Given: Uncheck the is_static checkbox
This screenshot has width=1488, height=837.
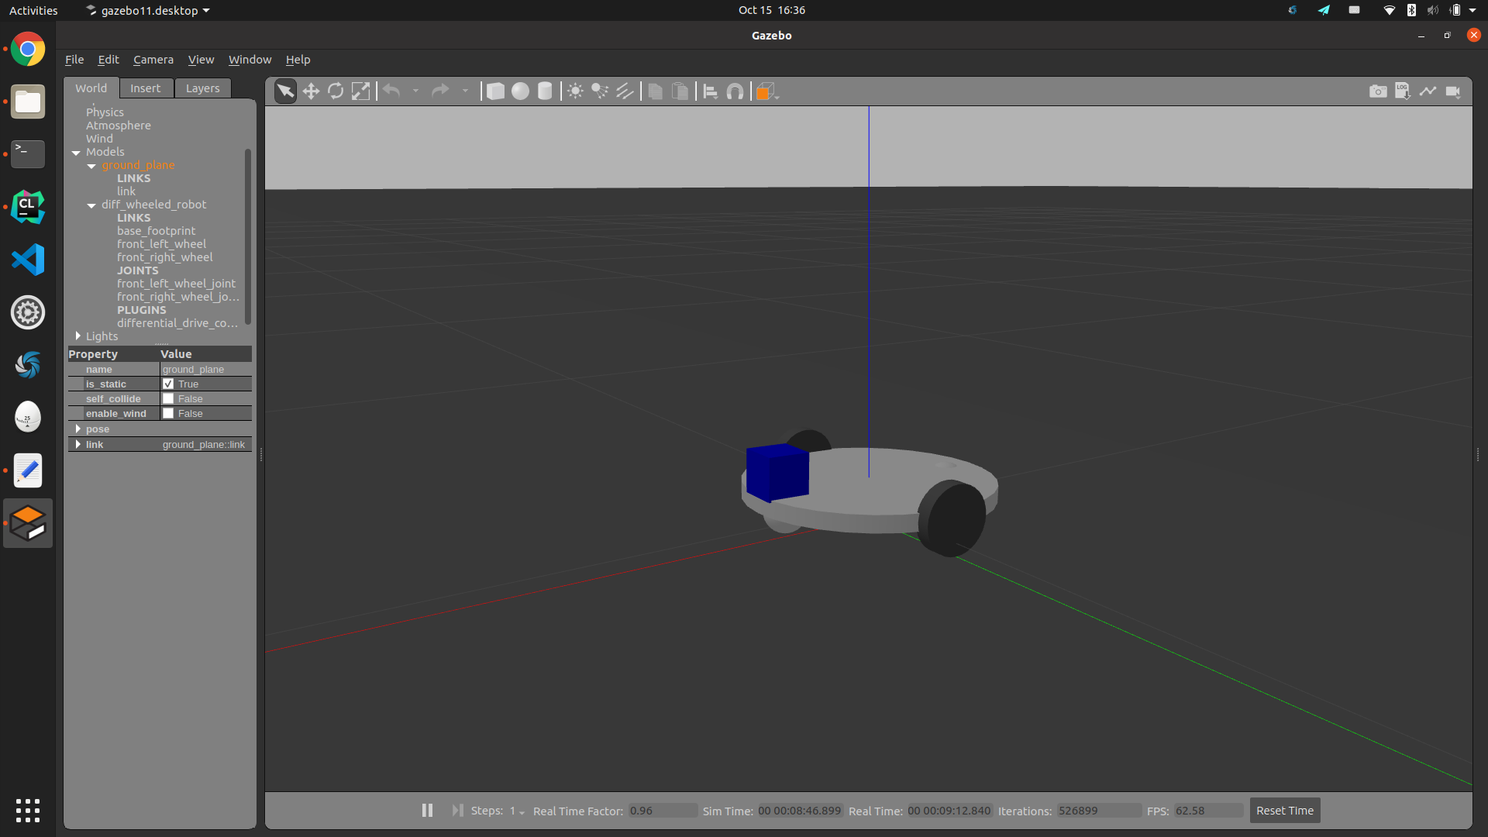Looking at the screenshot, I should coord(168,384).
